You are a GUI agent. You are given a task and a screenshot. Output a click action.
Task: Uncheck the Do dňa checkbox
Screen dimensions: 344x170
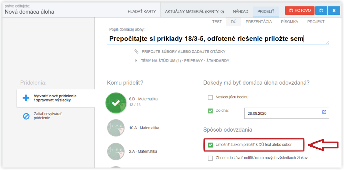210,111
